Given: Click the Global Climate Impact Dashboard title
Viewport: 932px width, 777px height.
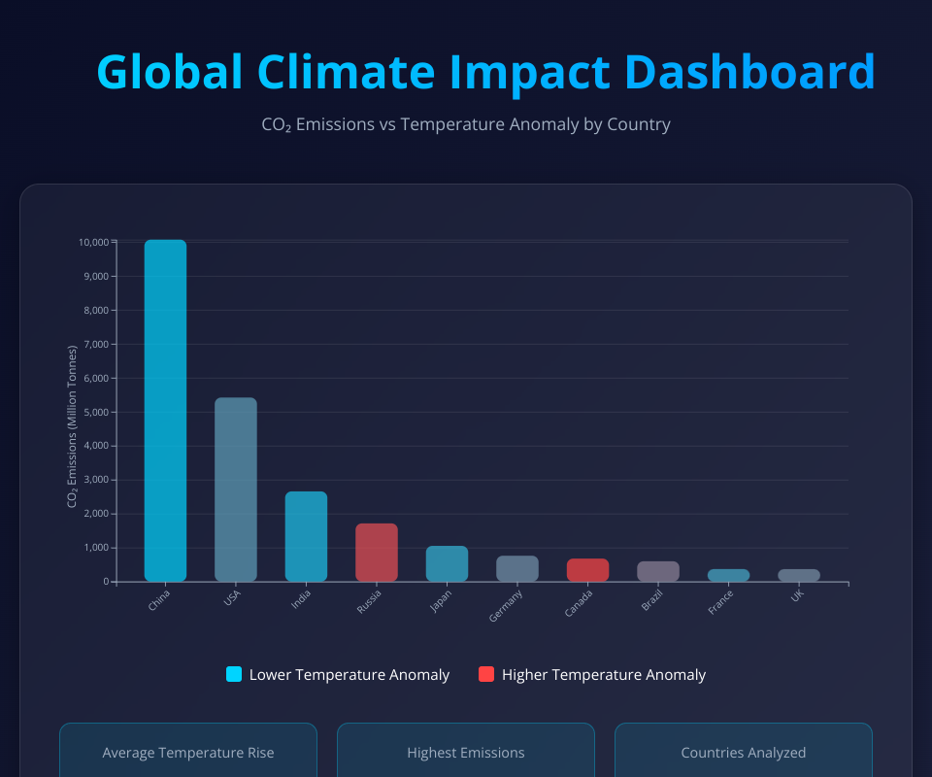Looking at the screenshot, I should coord(485,72).
